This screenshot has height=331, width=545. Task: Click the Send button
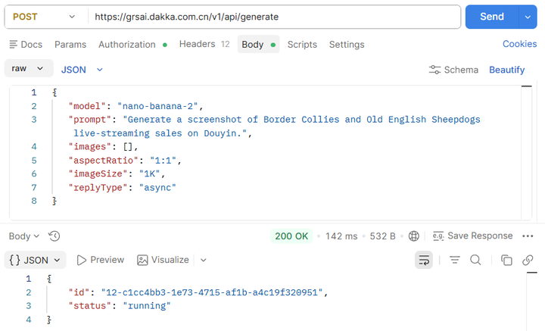(492, 17)
